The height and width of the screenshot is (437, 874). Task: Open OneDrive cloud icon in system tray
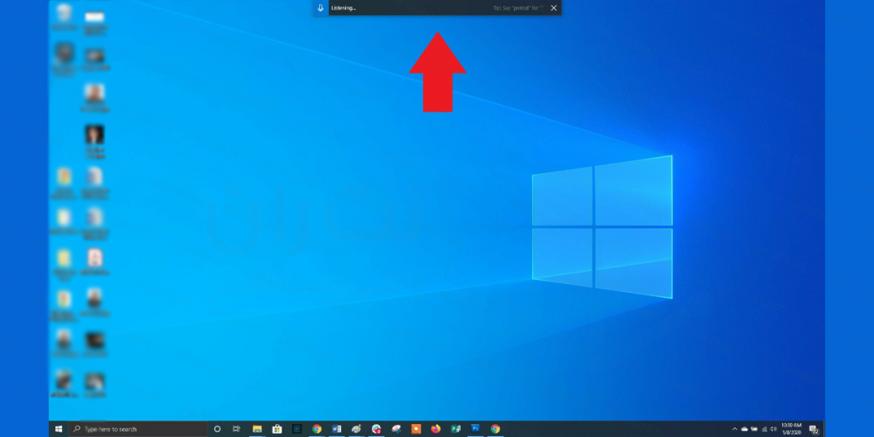click(x=745, y=429)
